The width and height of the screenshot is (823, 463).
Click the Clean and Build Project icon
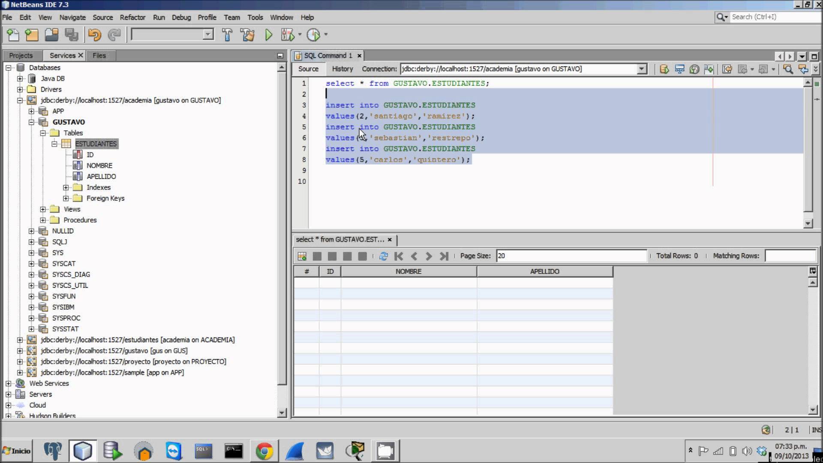click(x=247, y=35)
